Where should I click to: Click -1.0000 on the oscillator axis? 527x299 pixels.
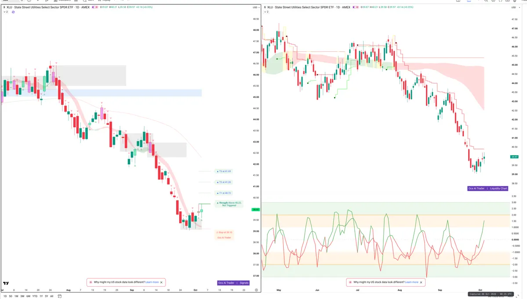[515, 252]
